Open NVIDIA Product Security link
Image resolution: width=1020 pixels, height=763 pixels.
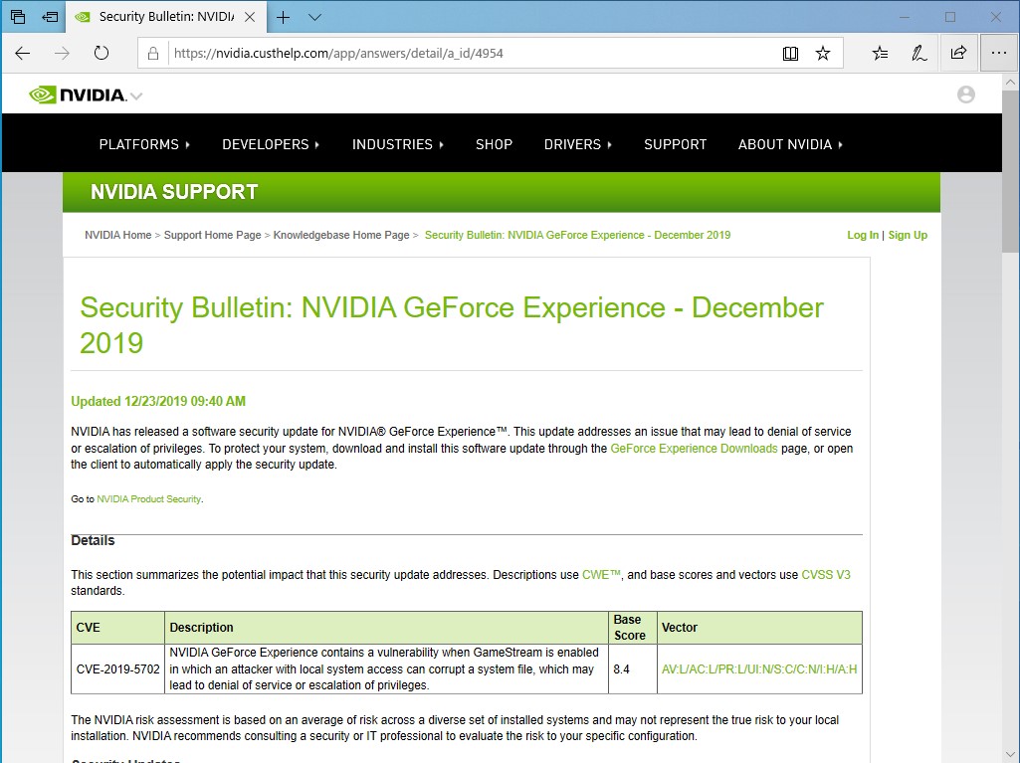click(148, 499)
